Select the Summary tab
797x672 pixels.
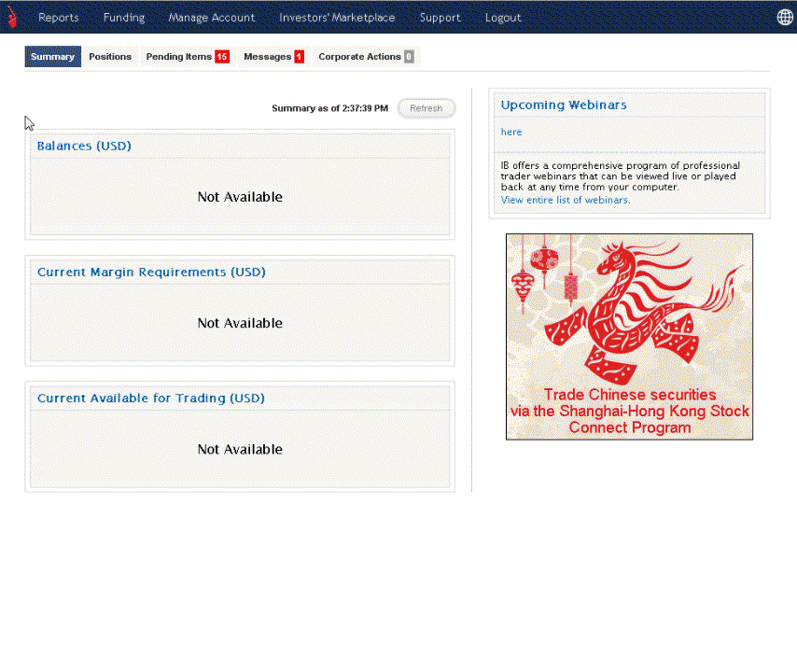point(53,56)
